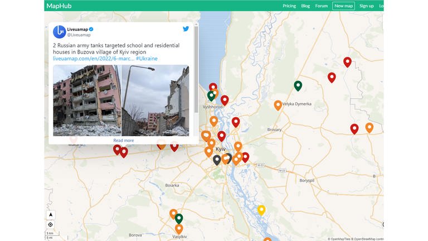This screenshot has height=241, width=428.
Task: Select the orange pin at Velyka Dymerka
Action: 278,105
